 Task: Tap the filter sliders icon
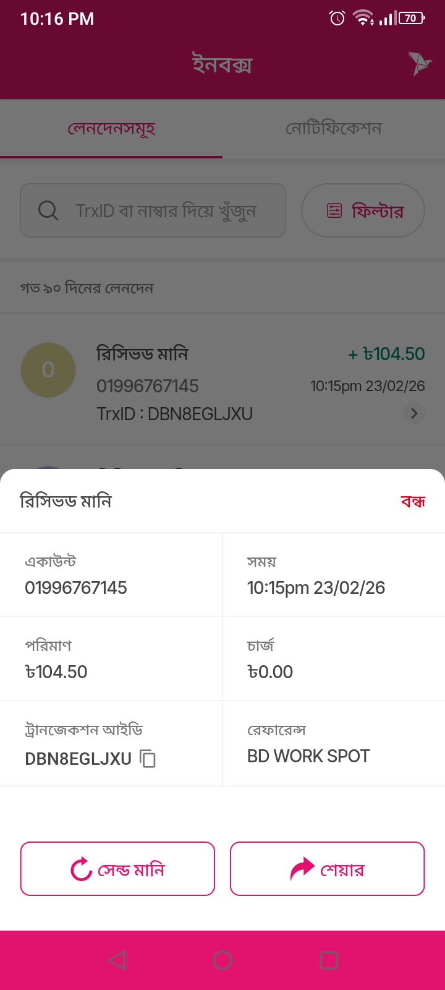[x=334, y=211]
